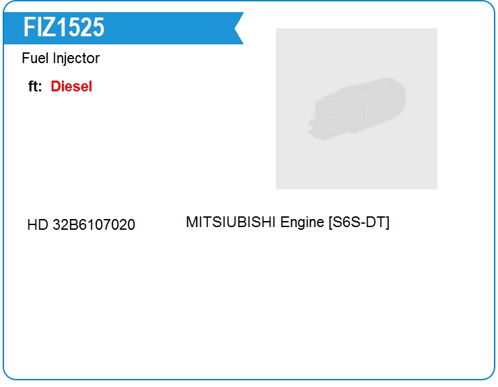Click the word "Fuel" in product name

(34, 58)
